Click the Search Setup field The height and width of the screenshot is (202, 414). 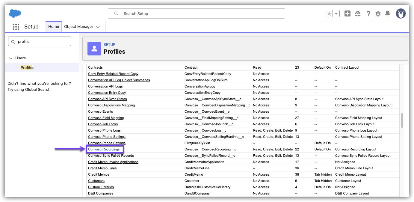point(197,13)
